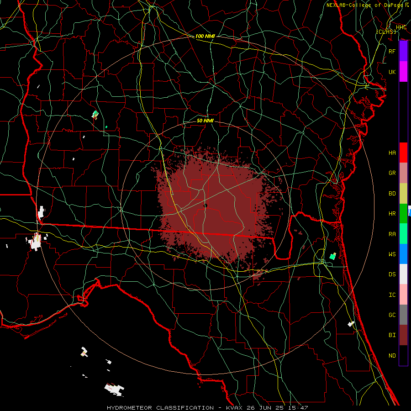Click the GC legend label
The width and height of the screenshot is (411, 411).
[392, 315]
